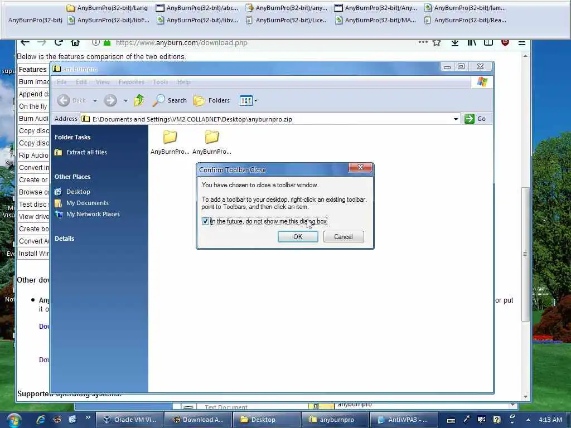
Task: Open the Tools menu in anyburnpro window
Action: tap(161, 82)
